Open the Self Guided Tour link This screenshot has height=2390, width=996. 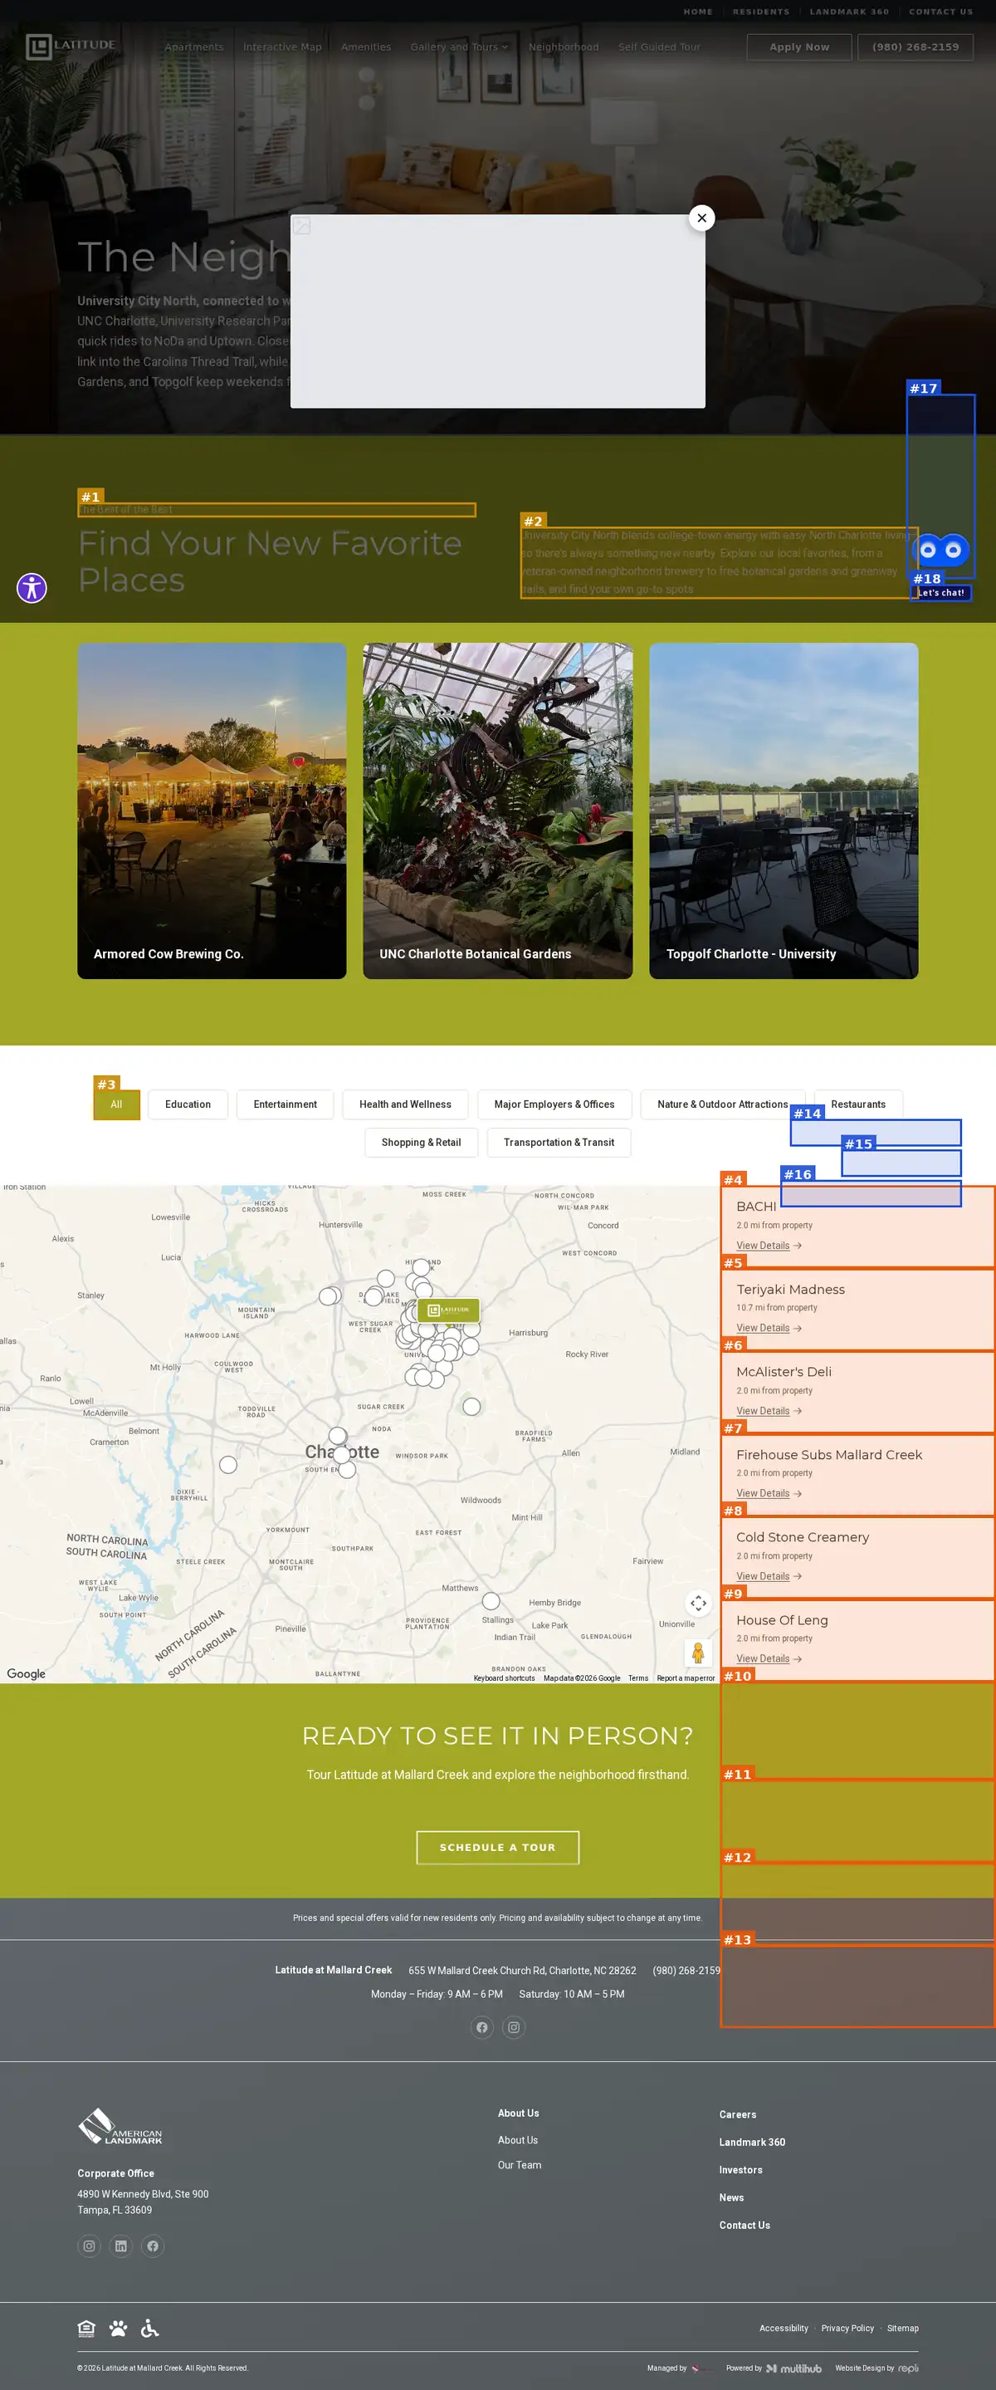[659, 47]
